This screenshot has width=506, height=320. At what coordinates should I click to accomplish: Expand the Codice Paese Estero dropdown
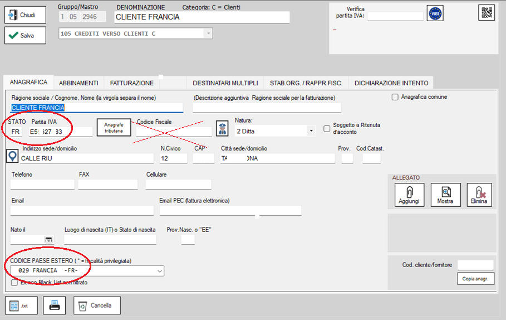click(x=160, y=270)
